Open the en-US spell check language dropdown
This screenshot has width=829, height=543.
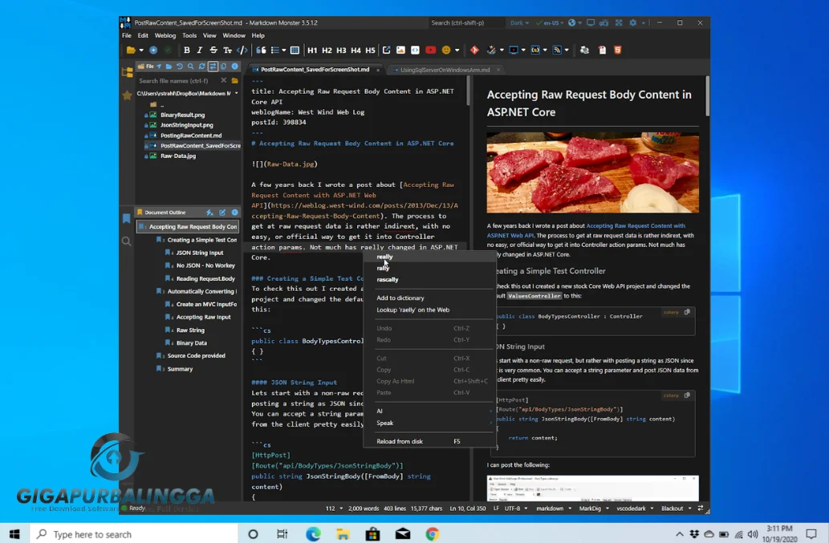(550, 22)
